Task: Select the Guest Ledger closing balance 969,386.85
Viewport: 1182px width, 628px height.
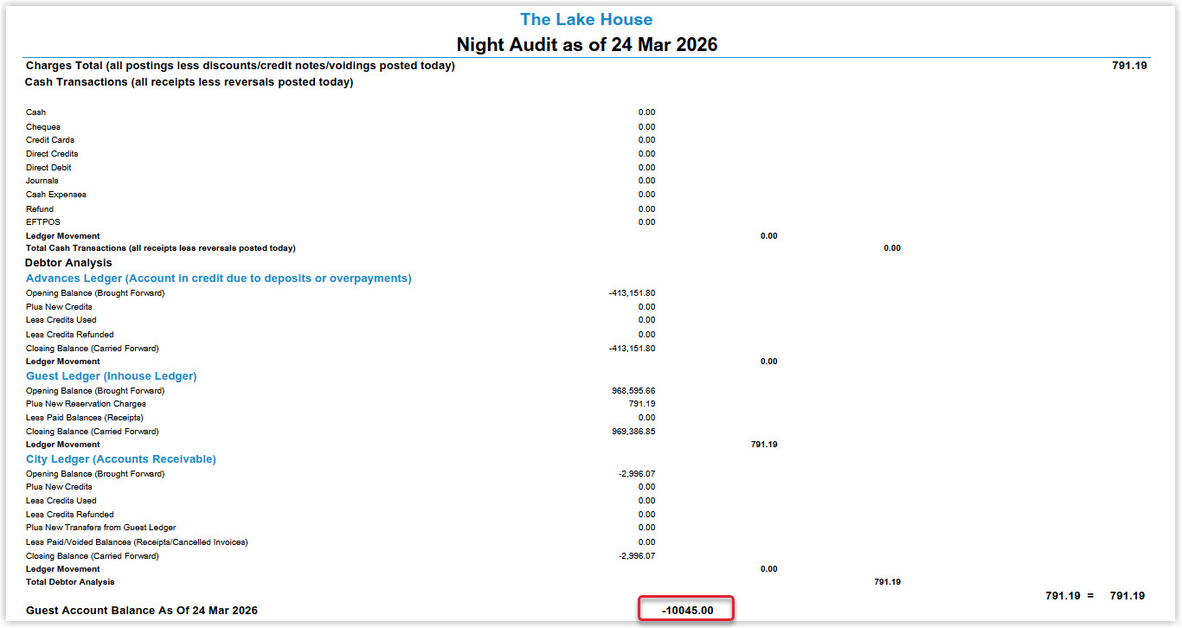Action: (x=633, y=432)
